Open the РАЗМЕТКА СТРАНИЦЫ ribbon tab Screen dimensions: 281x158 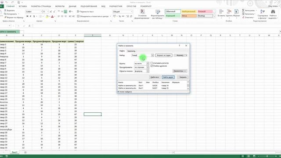(x=41, y=6)
